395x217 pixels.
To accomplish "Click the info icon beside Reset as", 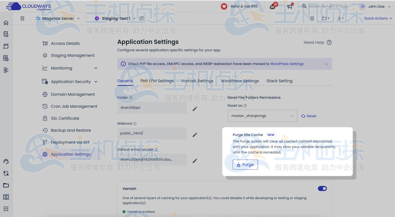I will click(245, 106).
